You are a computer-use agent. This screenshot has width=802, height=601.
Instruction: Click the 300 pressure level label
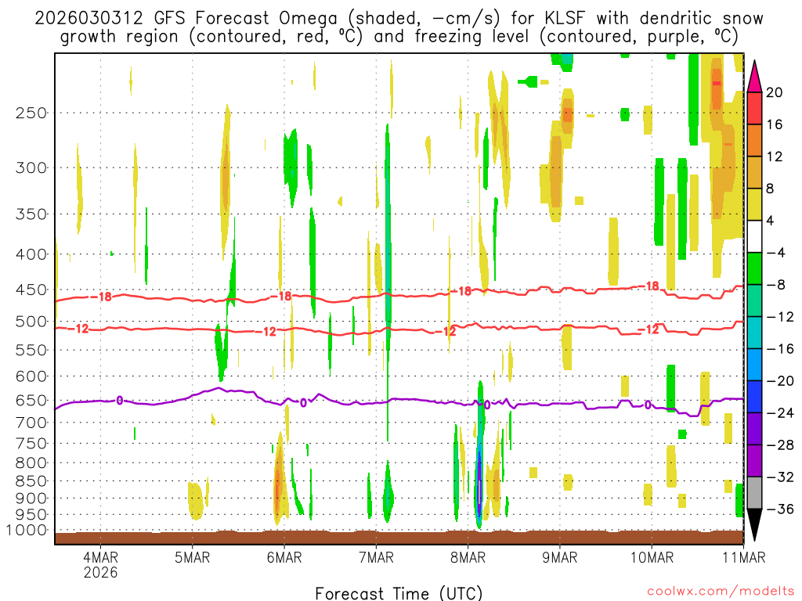(x=31, y=167)
